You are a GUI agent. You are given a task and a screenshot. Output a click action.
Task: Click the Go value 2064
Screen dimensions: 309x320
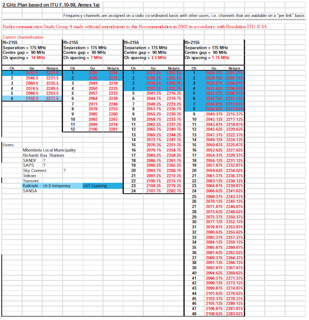pyautogui.click(x=93, y=99)
